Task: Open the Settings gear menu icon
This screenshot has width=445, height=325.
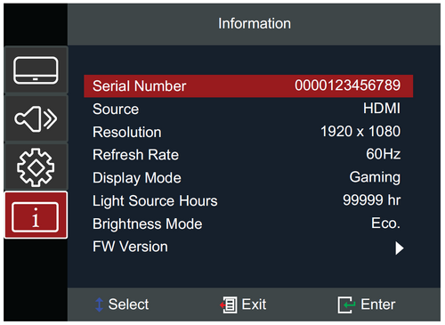Action: [36, 167]
